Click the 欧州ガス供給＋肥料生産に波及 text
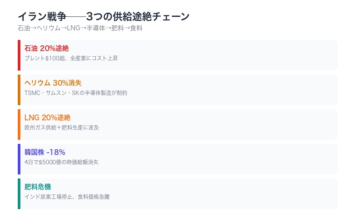This screenshot has width=355, height=222. point(62,127)
